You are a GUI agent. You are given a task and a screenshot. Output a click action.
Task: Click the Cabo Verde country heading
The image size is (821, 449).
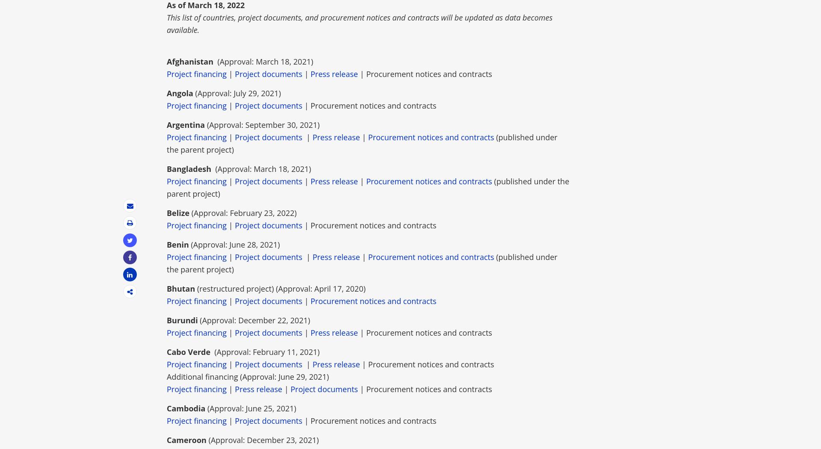(189, 352)
